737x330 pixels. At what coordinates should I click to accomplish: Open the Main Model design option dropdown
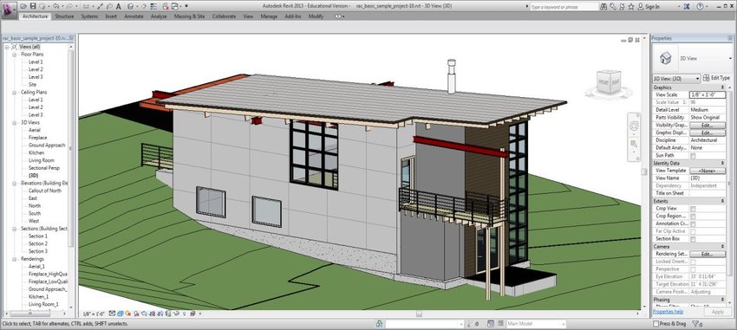click(x=536, y=323)
